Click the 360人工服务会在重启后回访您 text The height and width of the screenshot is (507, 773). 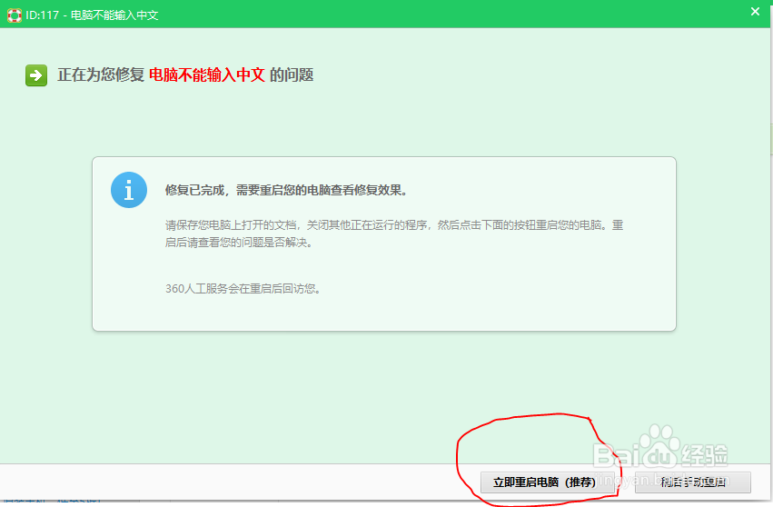tap(243, 289)
